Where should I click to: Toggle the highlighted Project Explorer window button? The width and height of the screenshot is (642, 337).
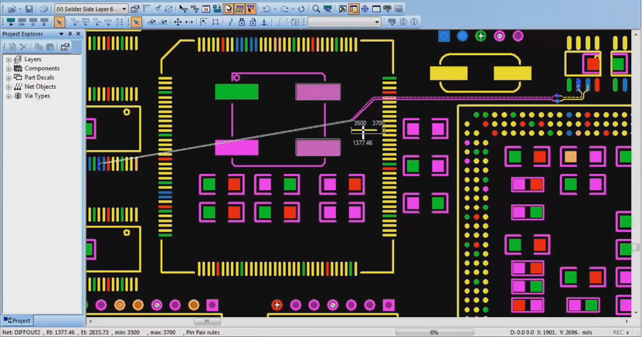click(x=353, y=9)
